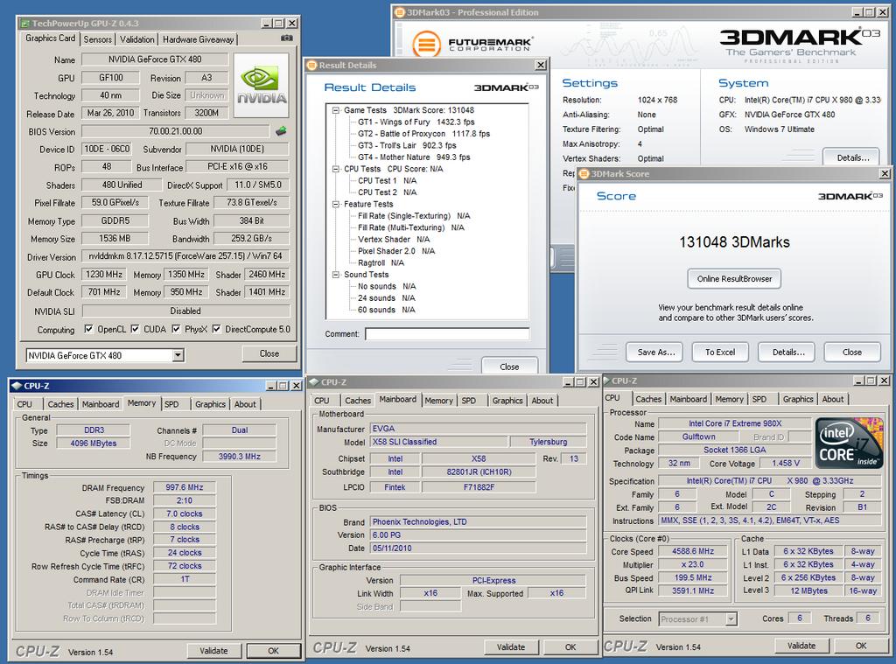
Task: Toggle the CUDA checkbox in GPU-Z
Action: [x=135, y=329]
